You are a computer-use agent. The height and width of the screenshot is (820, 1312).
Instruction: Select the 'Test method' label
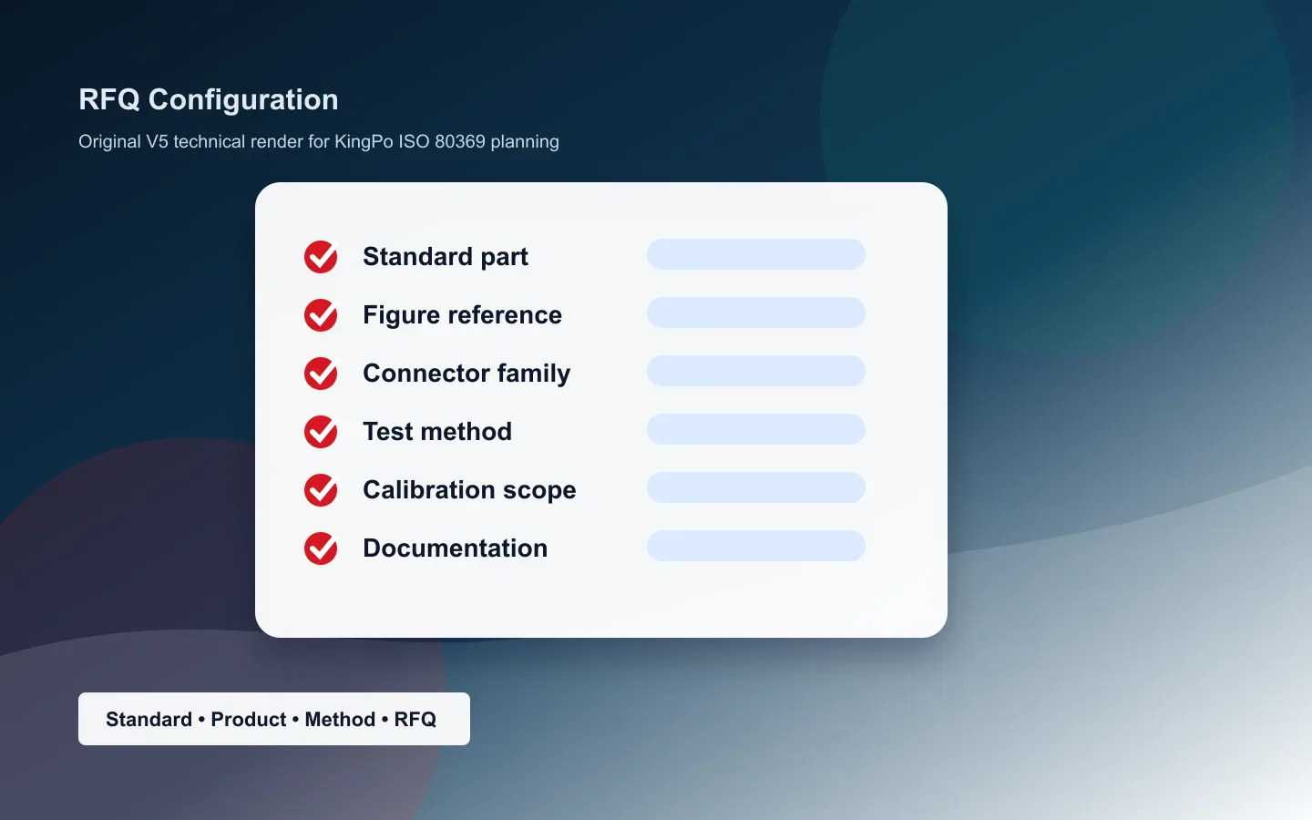pos(437,432)
